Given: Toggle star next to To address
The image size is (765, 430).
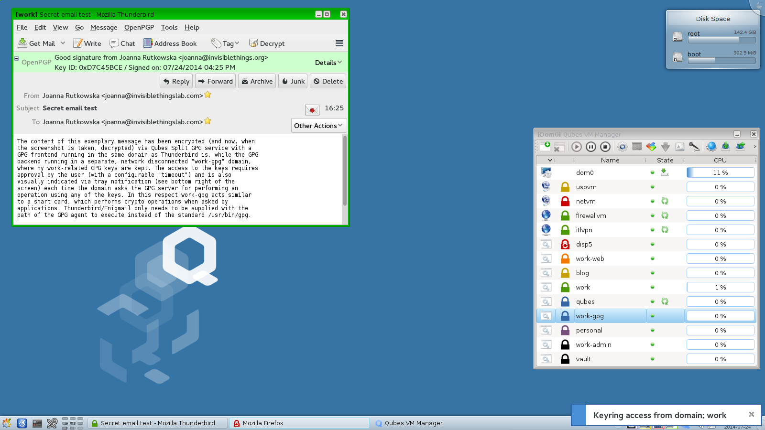Looking at the screenshot, I should [x=208, y=121].
